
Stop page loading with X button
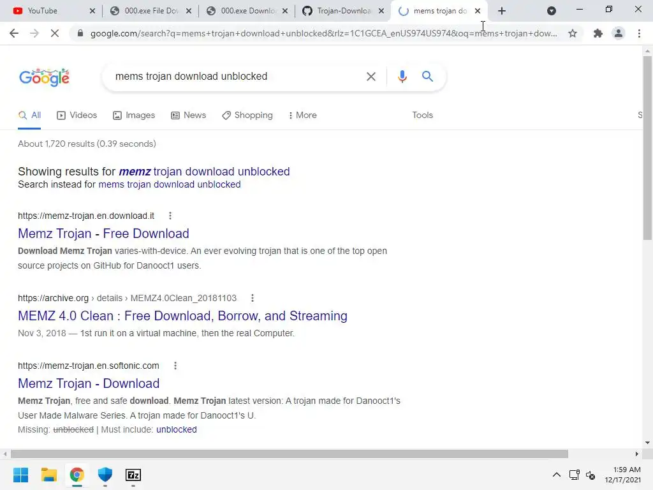click(x=55, y=33)
